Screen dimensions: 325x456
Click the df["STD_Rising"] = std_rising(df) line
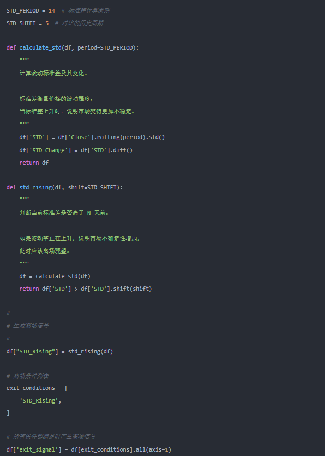coord(59,352)
